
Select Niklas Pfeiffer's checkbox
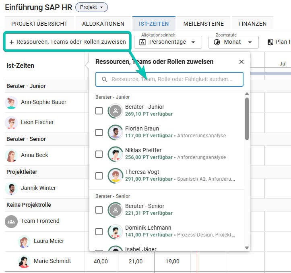[99, 154]
